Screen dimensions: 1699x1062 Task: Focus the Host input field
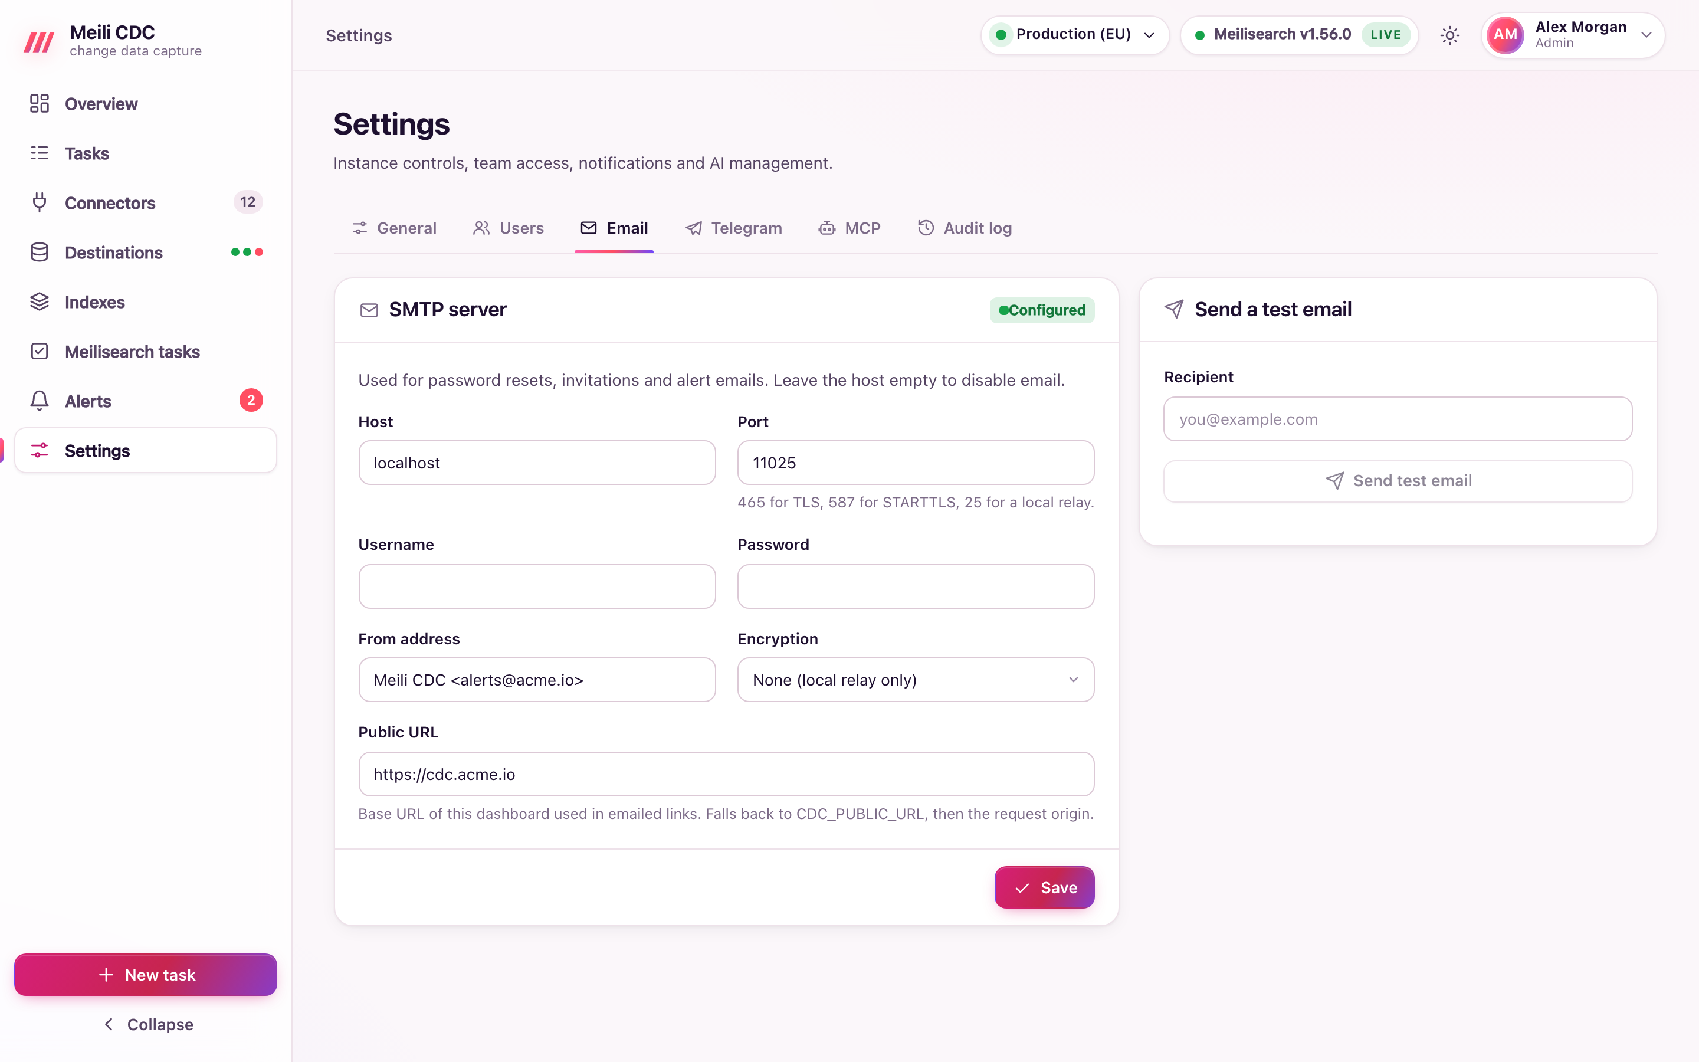tap(536, 463)
